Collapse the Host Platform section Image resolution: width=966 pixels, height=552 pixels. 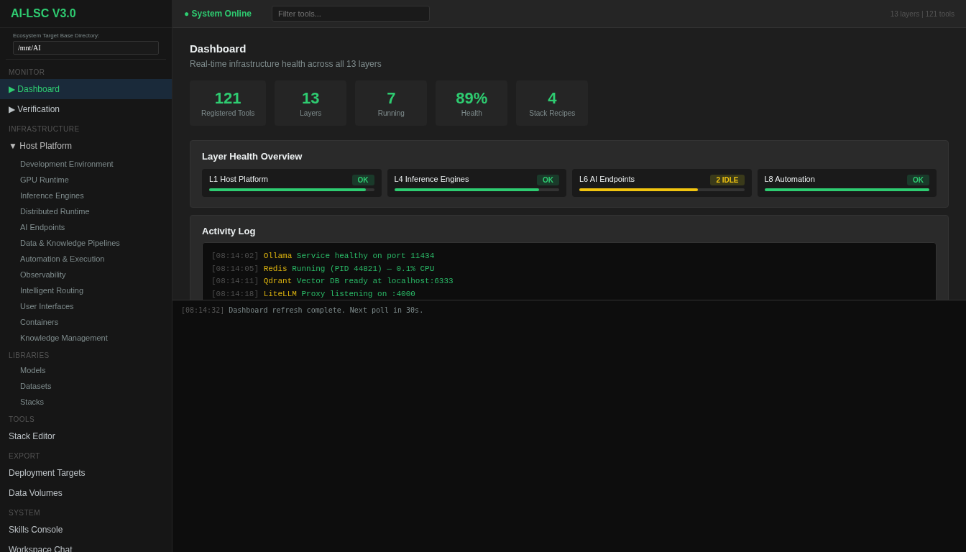86,146
